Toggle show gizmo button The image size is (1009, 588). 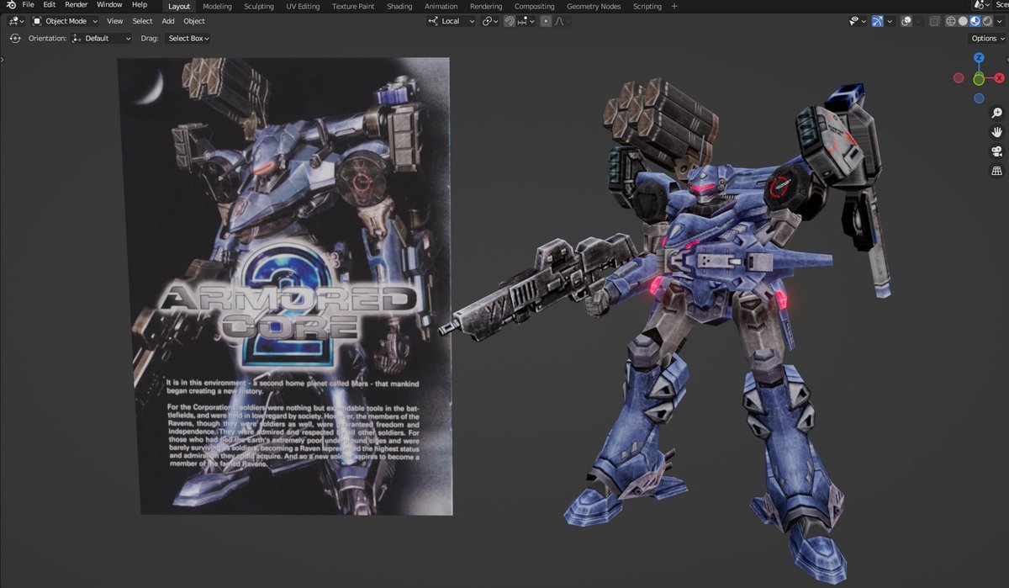point(878,21)
